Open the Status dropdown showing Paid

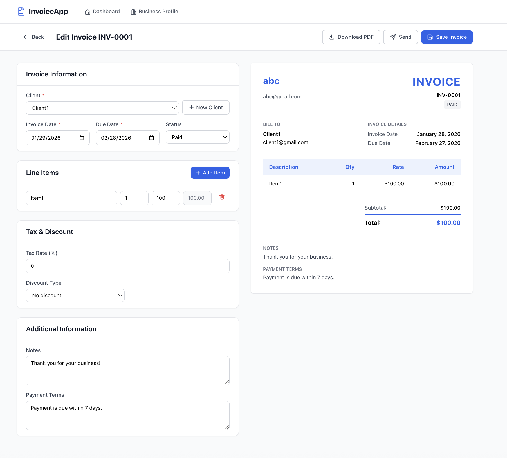click(x=198, y=137)
